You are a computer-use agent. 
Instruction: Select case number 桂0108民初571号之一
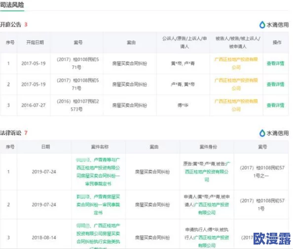point(262,172)
